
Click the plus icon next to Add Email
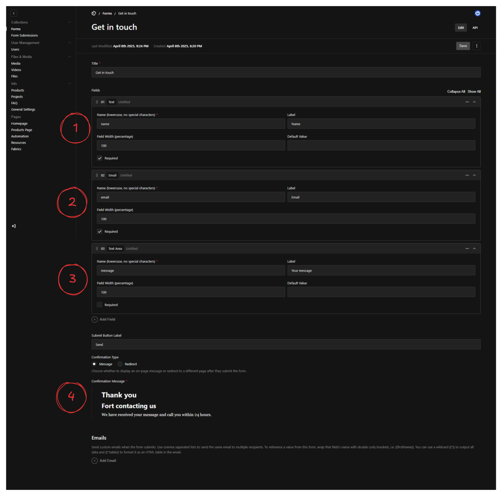pyautogui.click(x=94, y=461)
